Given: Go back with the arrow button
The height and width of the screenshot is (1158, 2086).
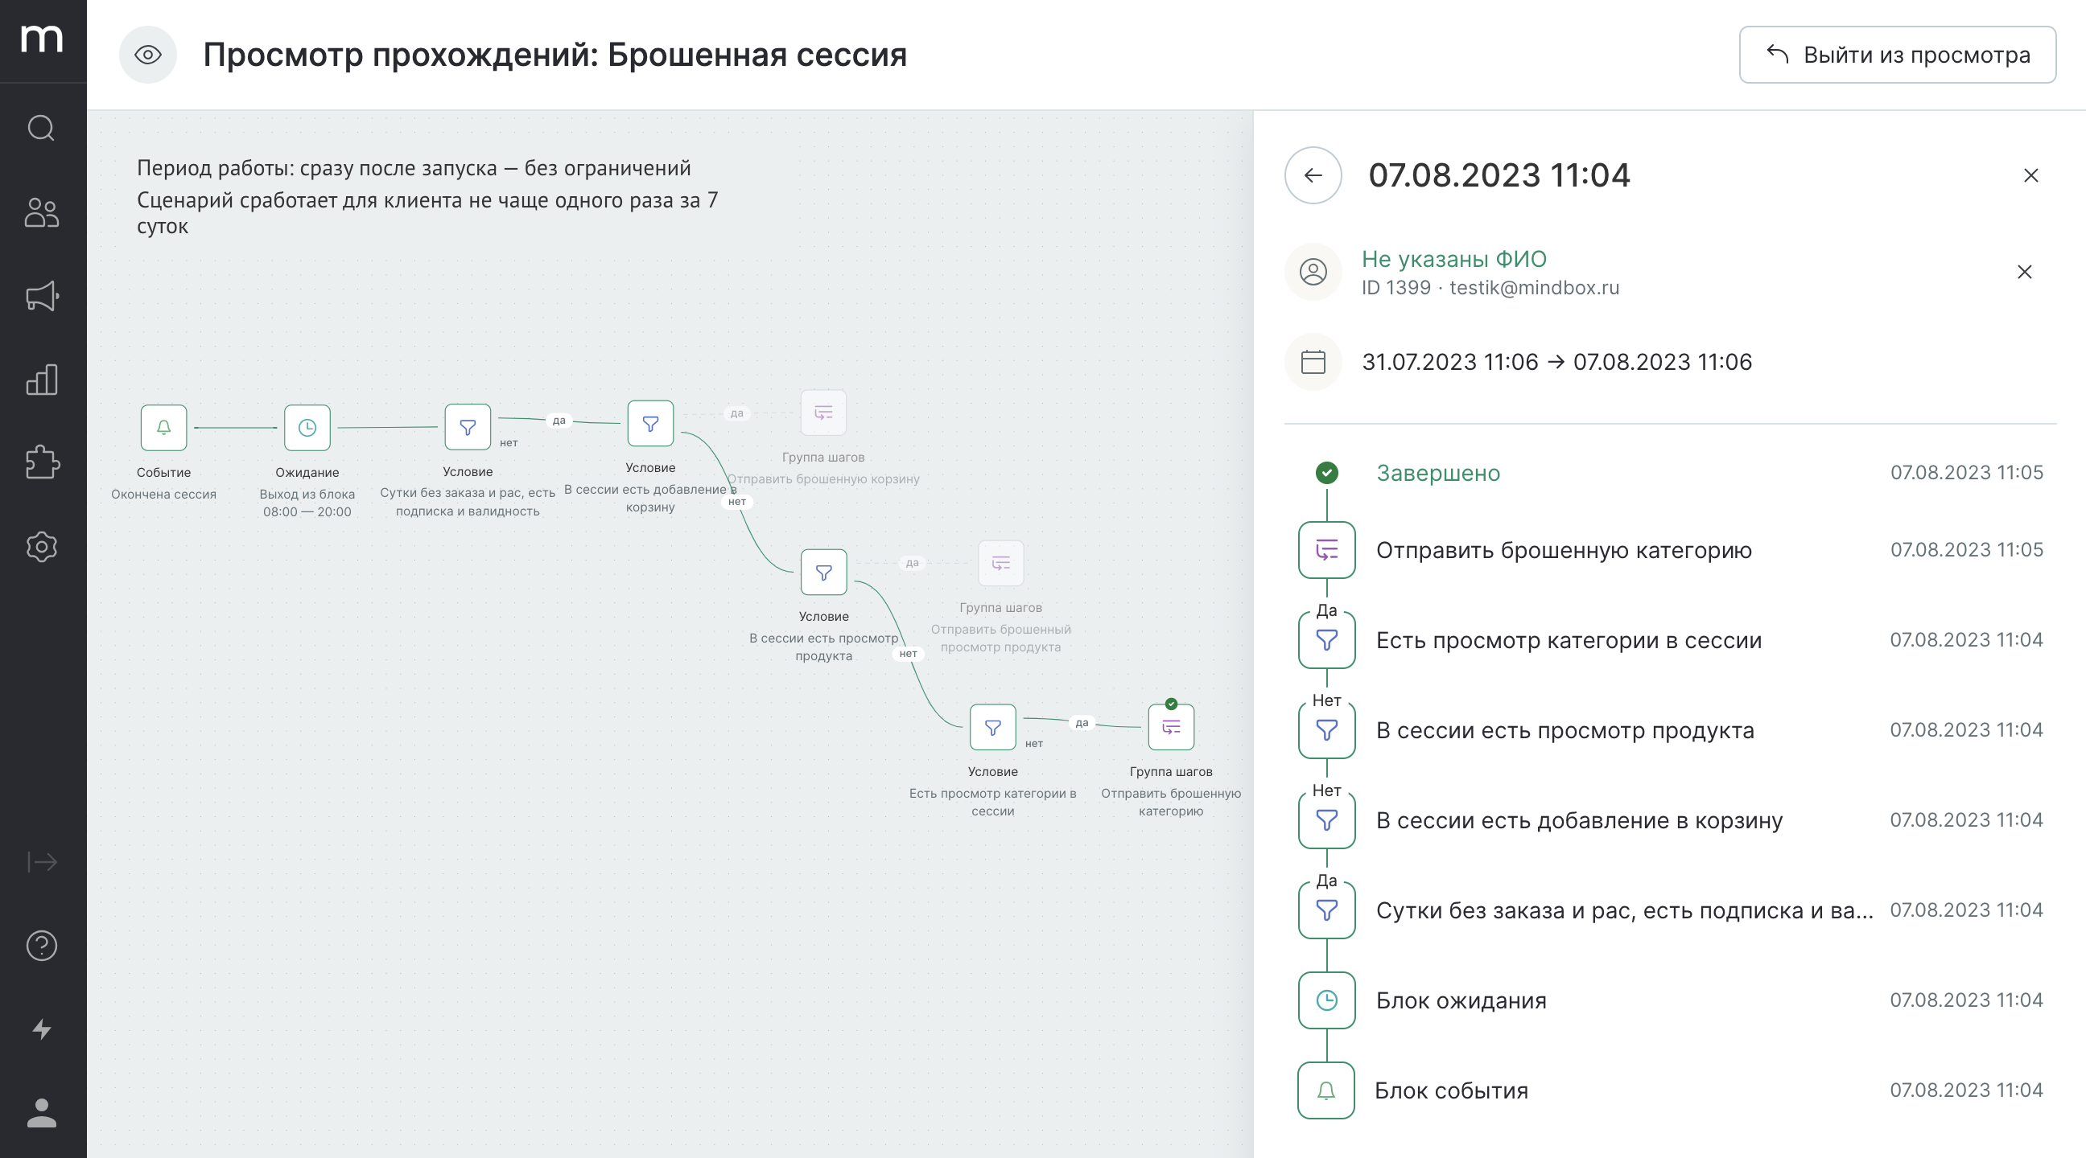Looking at the screenshot, I should point(1313,175).
